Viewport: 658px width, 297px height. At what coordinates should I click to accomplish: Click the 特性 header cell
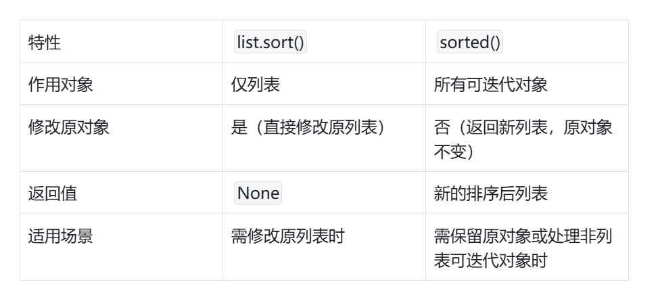(45, 43)
